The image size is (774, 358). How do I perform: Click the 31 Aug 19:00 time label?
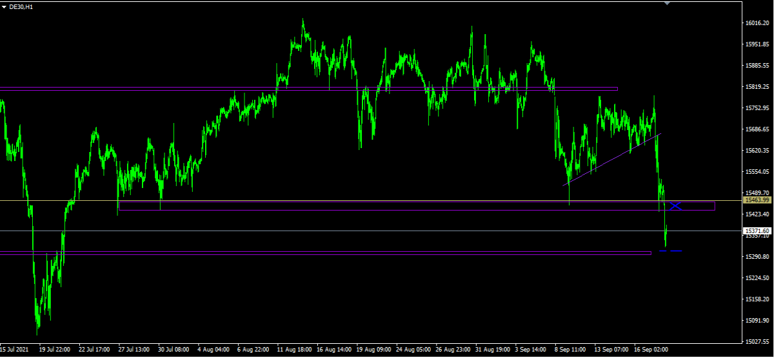(492, 350)
